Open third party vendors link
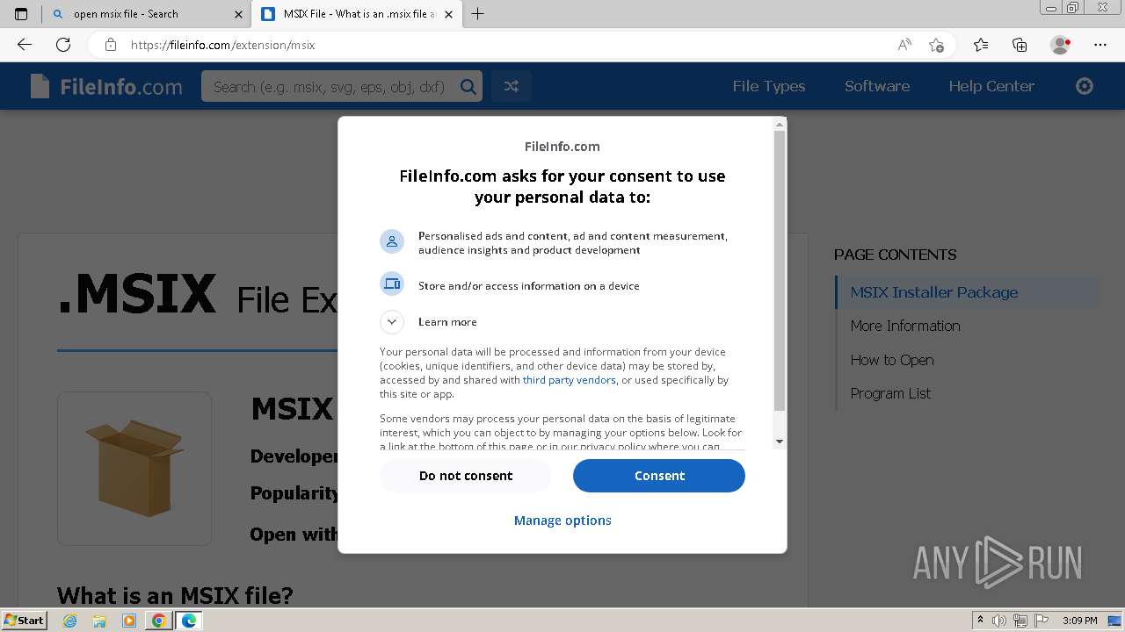 click(569, 380)
